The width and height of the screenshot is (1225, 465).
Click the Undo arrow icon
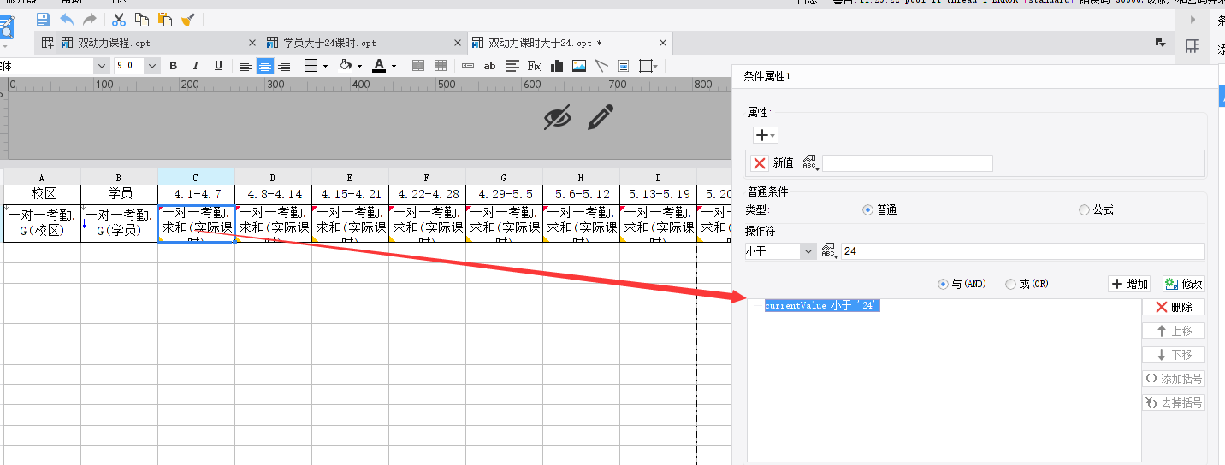tap(67, 19)
